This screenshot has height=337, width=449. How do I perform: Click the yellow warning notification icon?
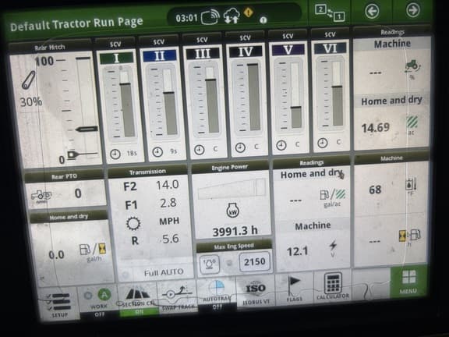coord(248,12)
